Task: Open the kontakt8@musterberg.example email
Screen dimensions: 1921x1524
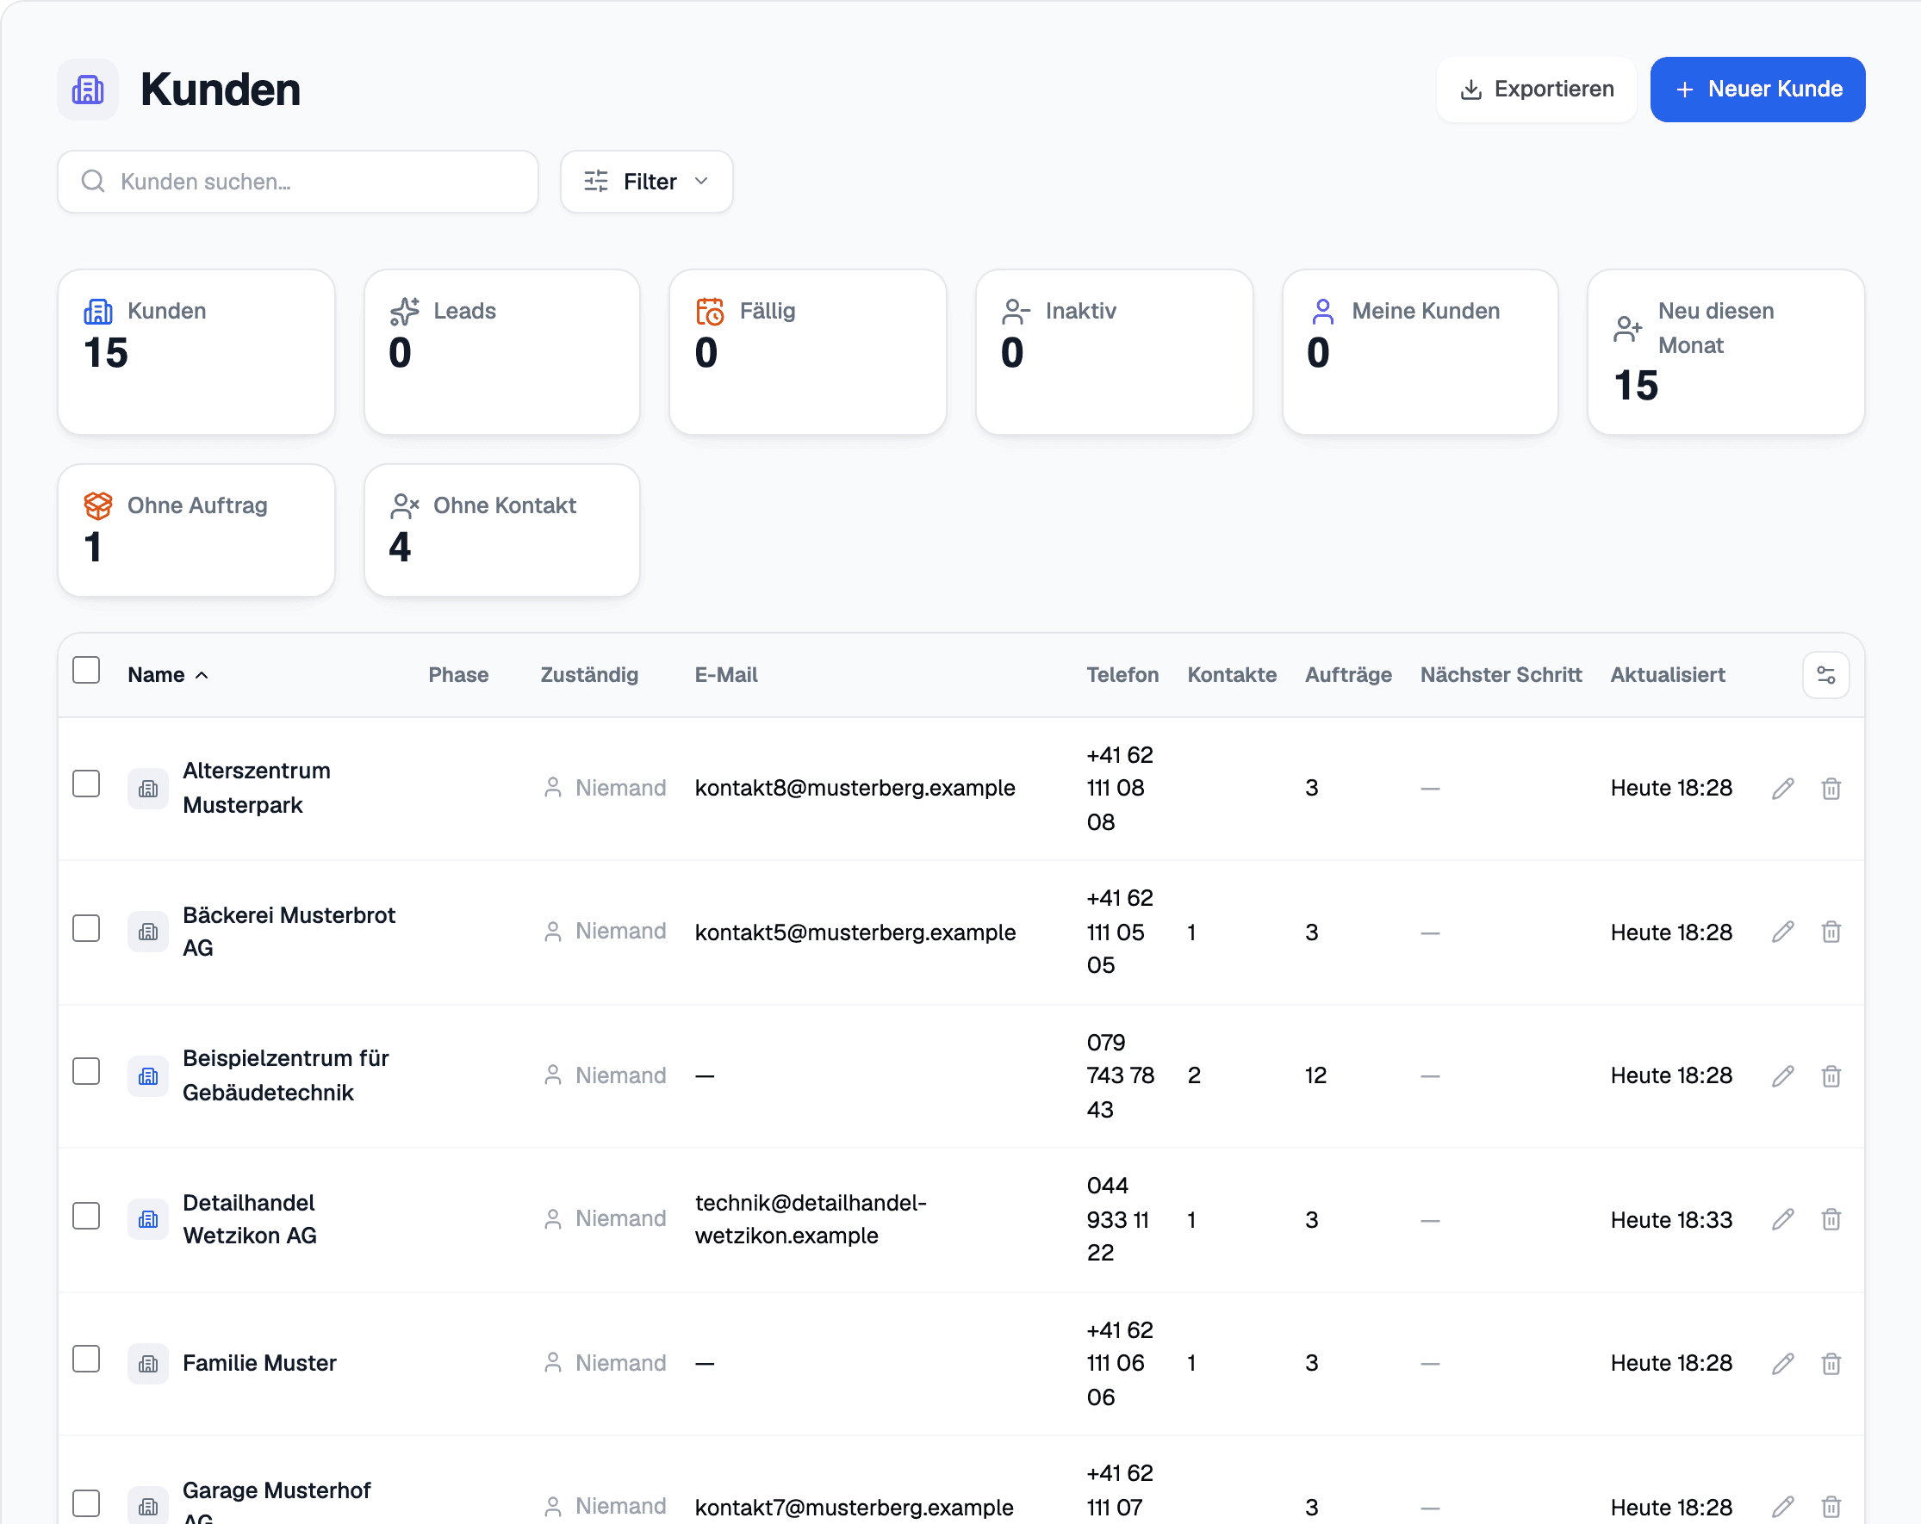Action: [855, 789]
